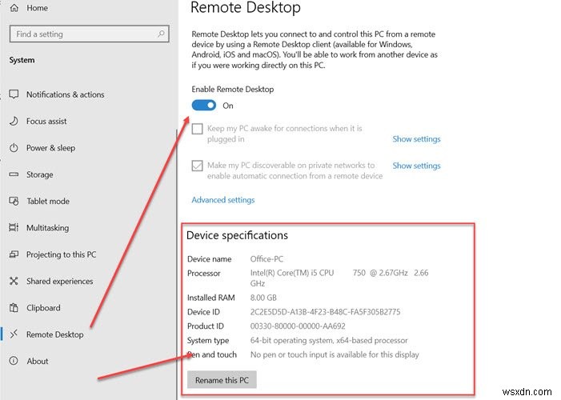
Task: Click the Storage drive icon
Action: (x=14, y=174)
